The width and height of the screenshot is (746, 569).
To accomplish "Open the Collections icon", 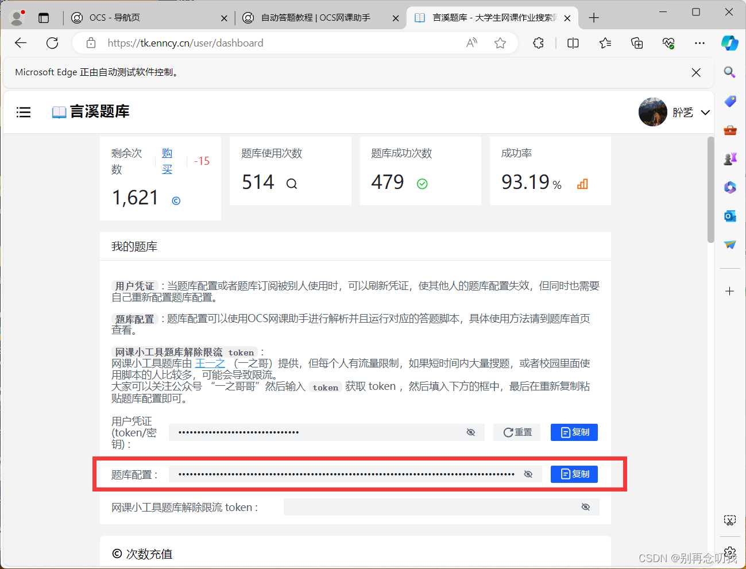I will click(637, 43).
